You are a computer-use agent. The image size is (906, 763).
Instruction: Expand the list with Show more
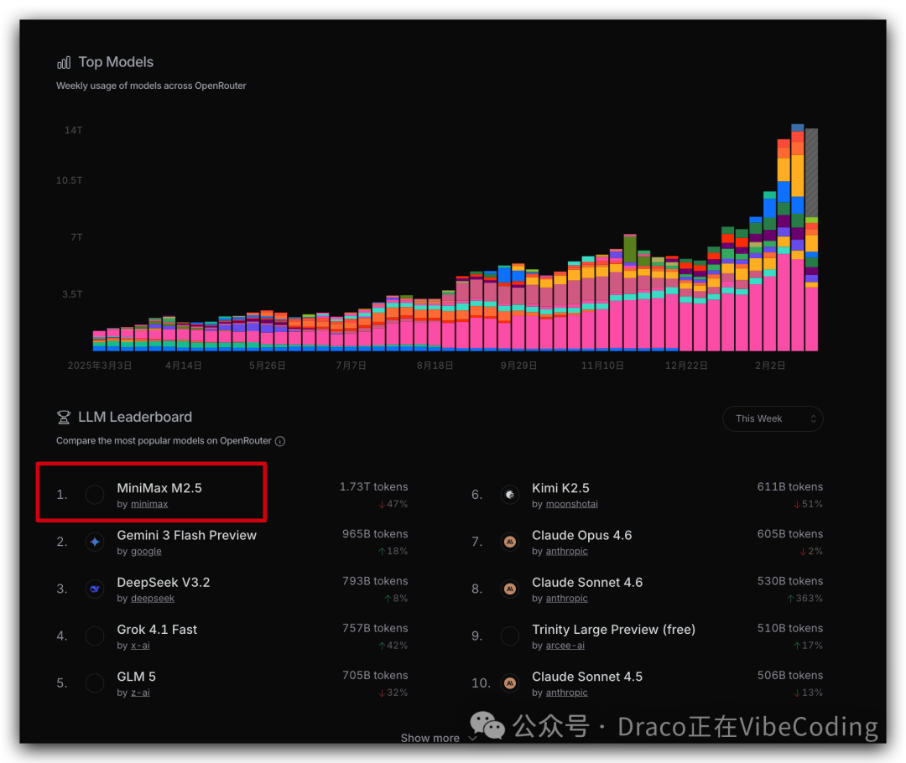pos(438,738)
